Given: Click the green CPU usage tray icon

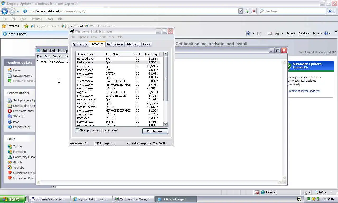Looking at the screenshot, I should point(309,199).
